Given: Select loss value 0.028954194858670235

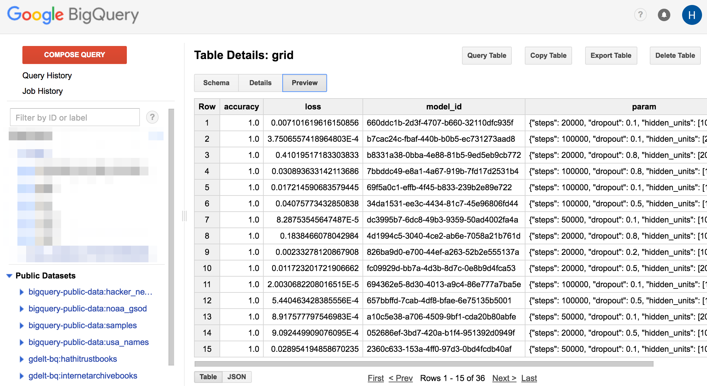Looking at the screenshot, I should point(313,349).
